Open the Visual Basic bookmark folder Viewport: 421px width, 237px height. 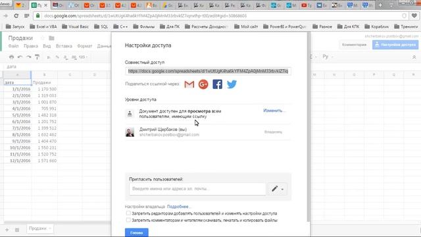[x=75, y=26]
